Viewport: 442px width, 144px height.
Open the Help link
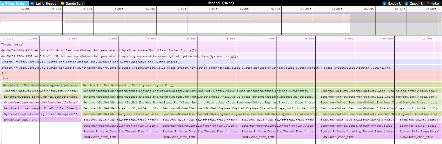click(x=433, y=3)
